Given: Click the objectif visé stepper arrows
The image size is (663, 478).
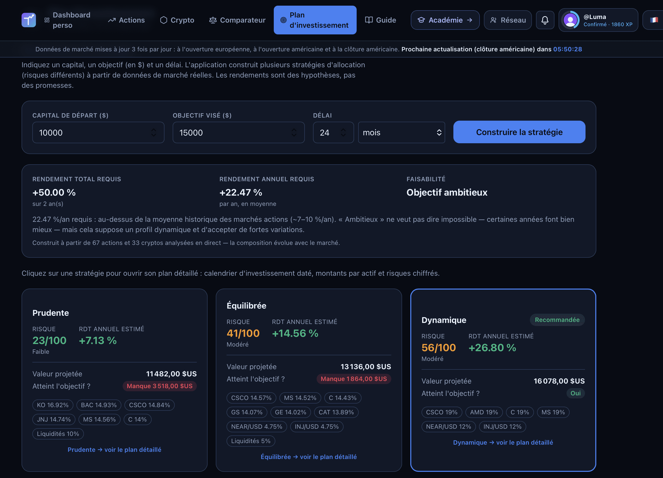Looking at the screenshot, I should tap(294, 132).
